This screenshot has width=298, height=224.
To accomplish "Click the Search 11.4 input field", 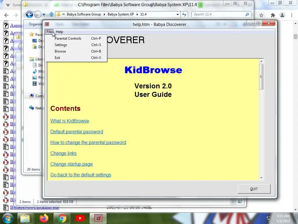I will (219, 14).
